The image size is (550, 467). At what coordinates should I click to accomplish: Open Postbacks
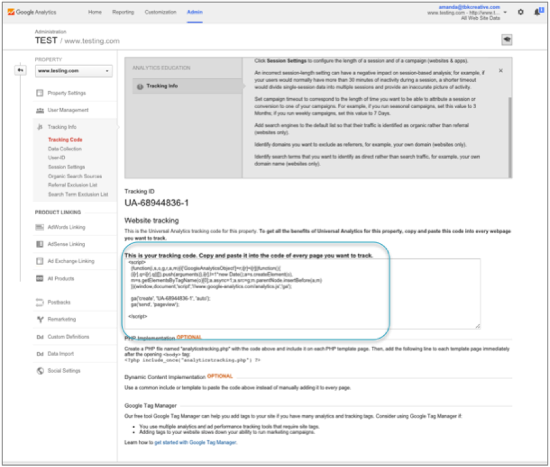click(59, 302)
